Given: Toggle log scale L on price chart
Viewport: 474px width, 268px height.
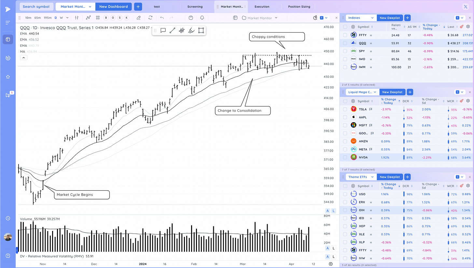Looking at the screenshot, I should coord(333,211).
